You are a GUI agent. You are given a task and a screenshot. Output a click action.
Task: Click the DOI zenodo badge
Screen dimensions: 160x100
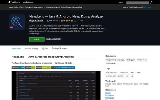click(x=63, y=67)
